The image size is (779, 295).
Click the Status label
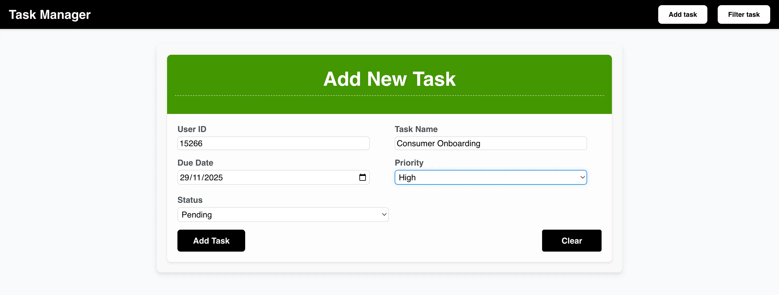[190, 200]
